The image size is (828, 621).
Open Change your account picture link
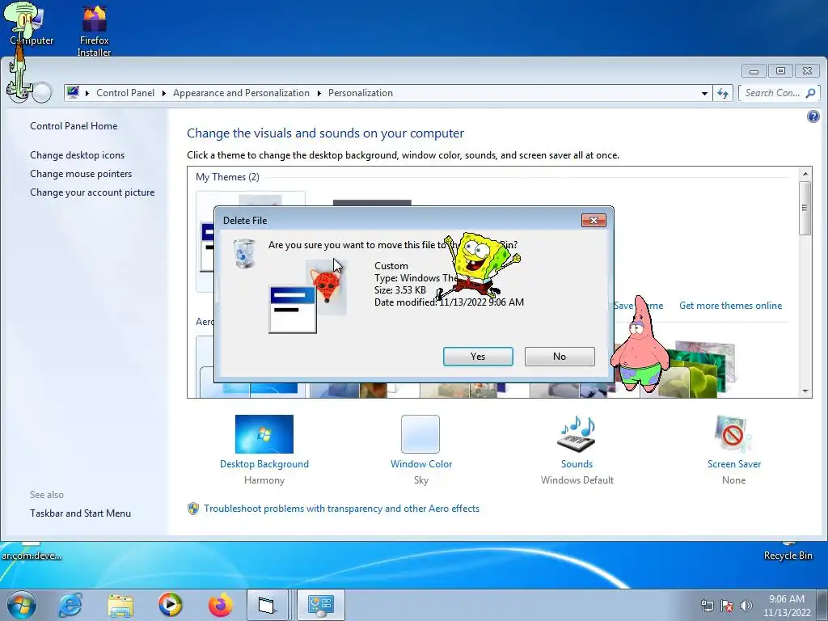[92, 192]
